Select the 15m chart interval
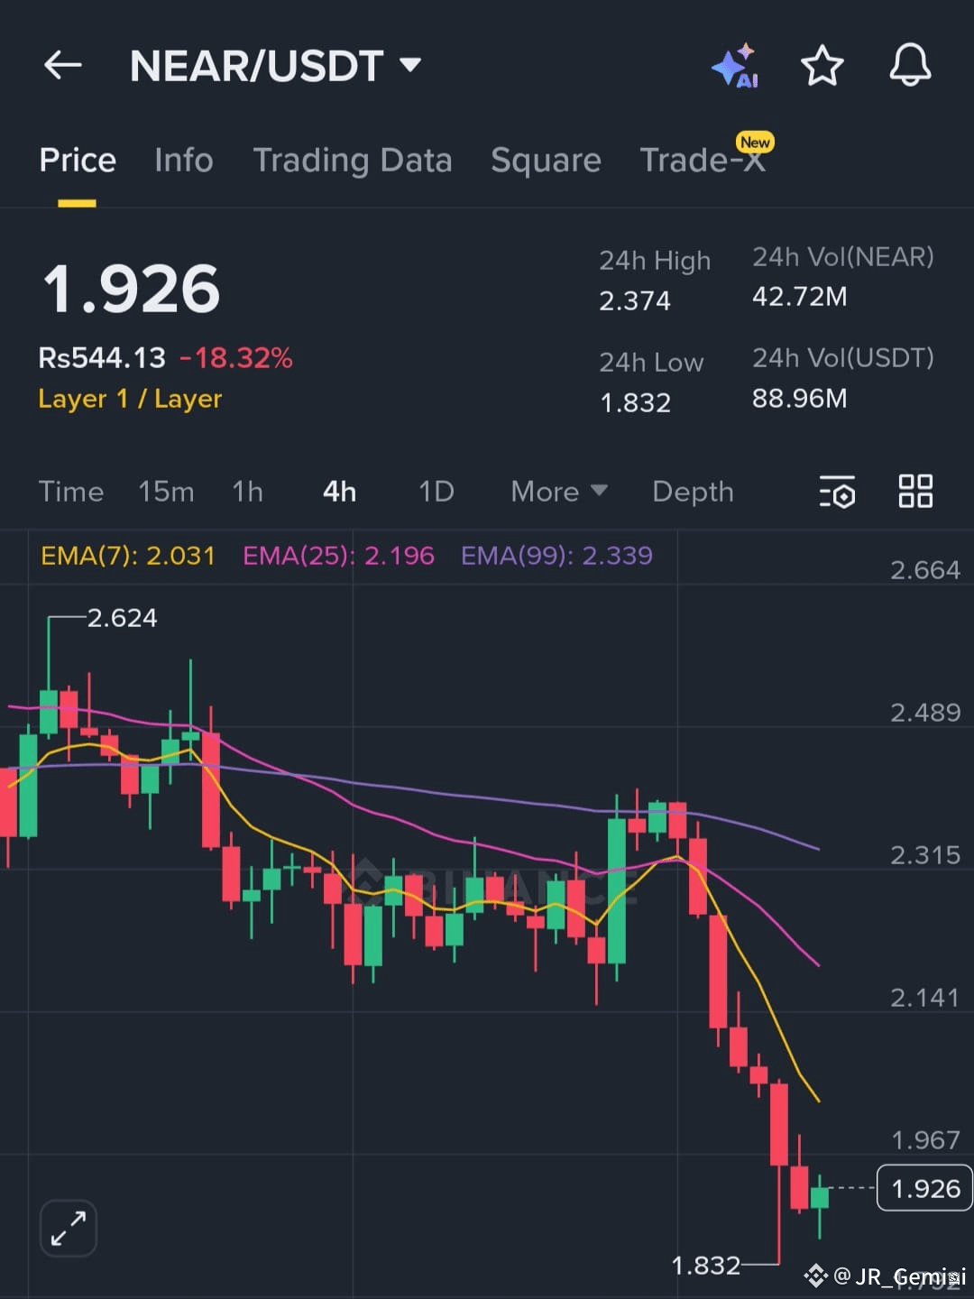 pos(166,492)
